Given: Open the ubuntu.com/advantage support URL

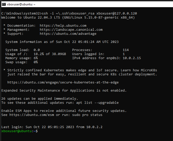Looking at the screenshot, I should 68,34.
